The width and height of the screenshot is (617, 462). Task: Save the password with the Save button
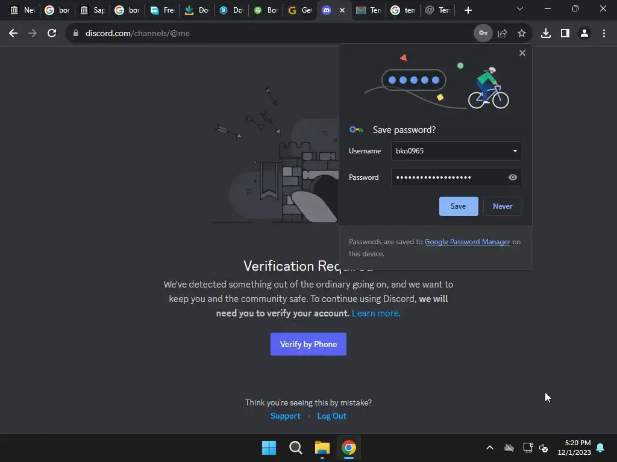click(459, 206)
